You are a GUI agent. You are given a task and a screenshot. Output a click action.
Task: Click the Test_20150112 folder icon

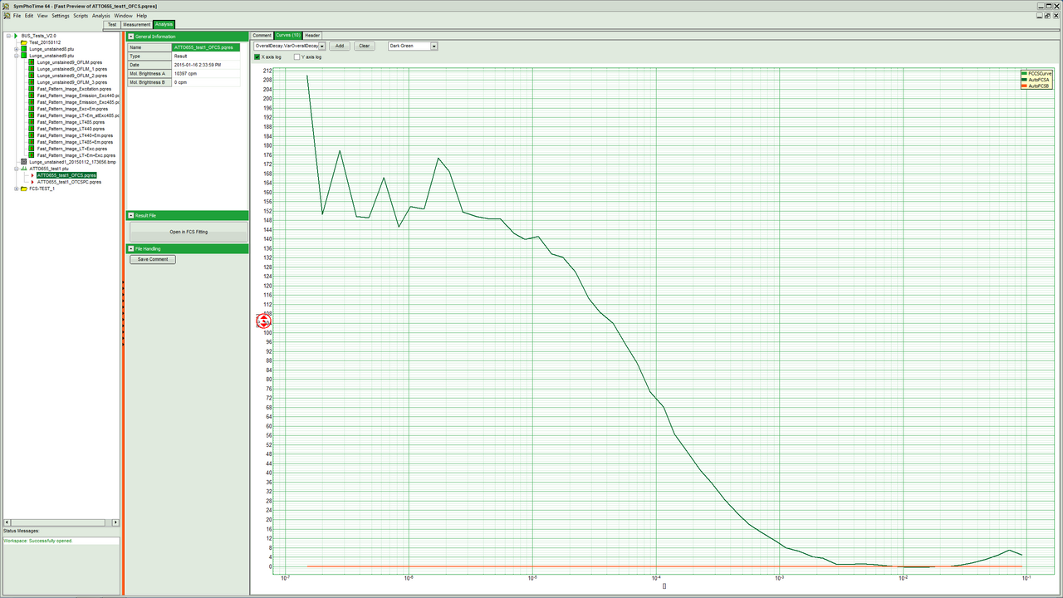24,42
